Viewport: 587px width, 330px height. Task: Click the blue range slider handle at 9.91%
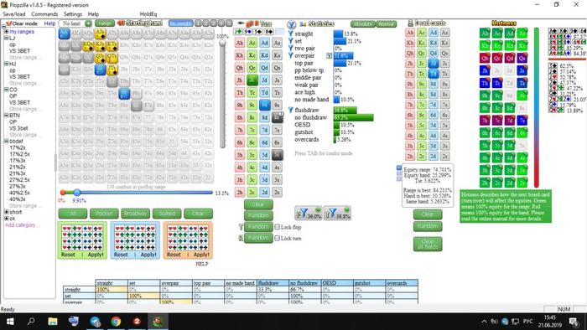point(77,193)
